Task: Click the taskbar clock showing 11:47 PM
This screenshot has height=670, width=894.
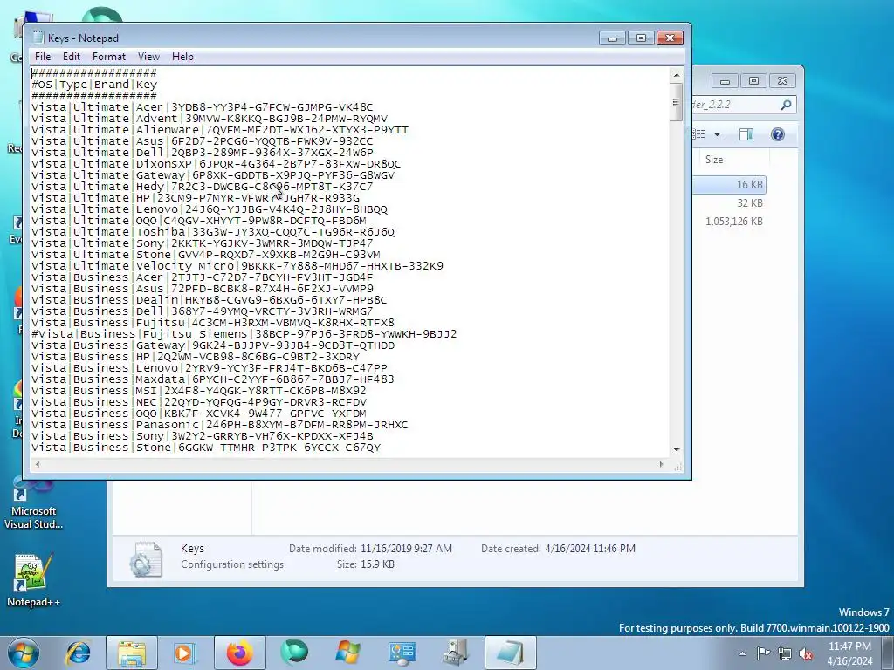Action: point(849,653)
